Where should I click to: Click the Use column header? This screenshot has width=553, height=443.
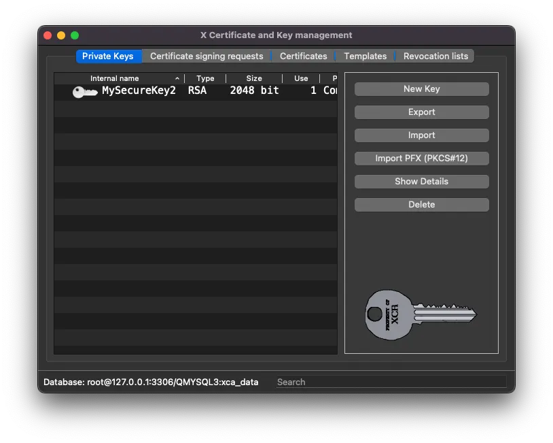coord(301,78)
